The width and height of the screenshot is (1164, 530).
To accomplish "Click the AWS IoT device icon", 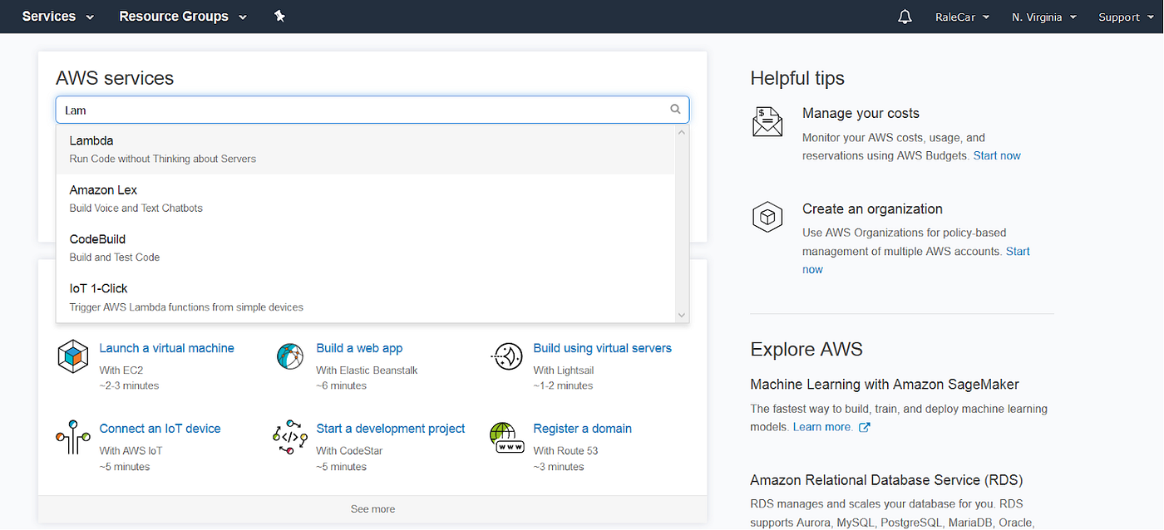I will coord(73,437).
